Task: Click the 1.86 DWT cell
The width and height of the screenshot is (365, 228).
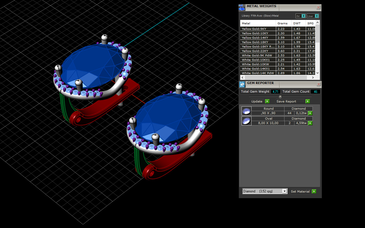Action: click(299, 73)
